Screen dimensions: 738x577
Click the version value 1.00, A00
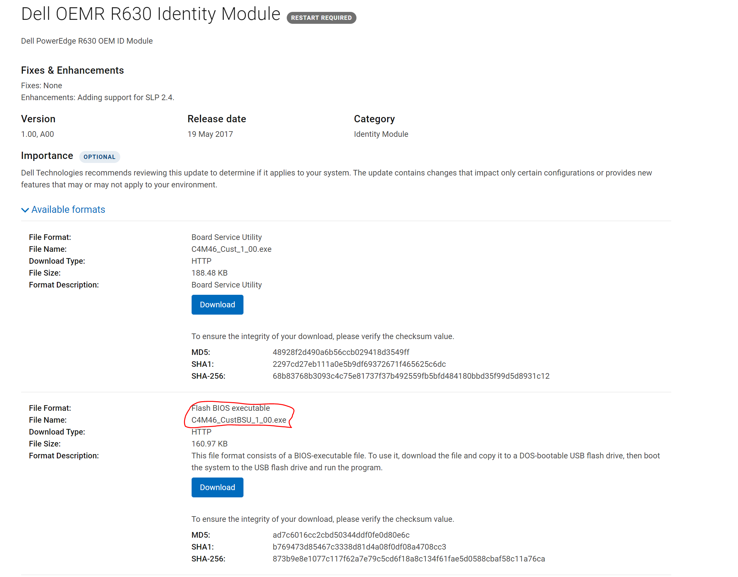pyautogui.click(x=38, y=134)
